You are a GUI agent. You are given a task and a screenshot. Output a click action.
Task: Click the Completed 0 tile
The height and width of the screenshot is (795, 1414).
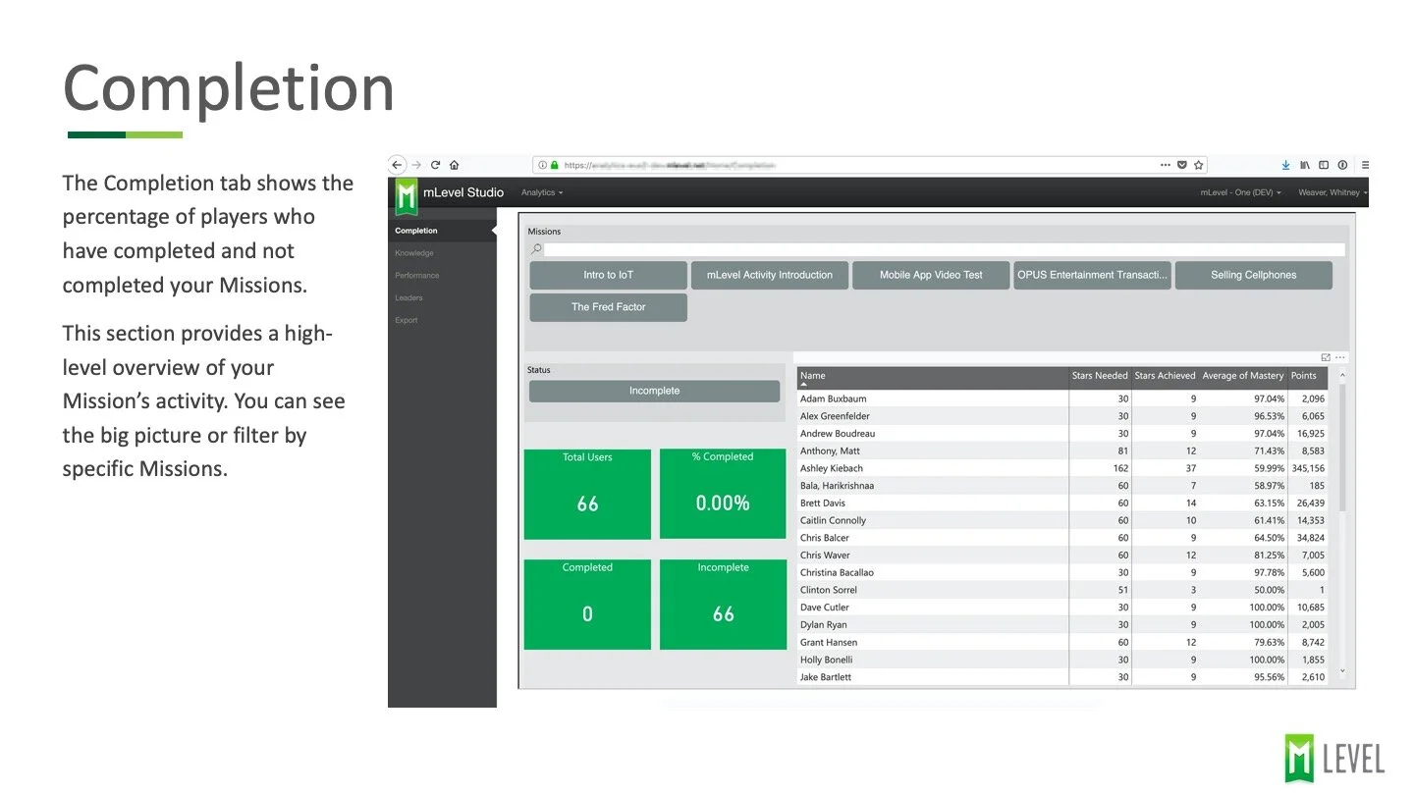587,605
